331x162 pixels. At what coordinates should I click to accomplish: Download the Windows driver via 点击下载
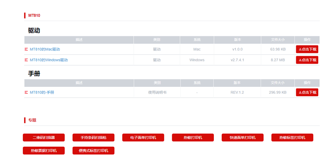pyautogui.click(x=307, y=60)
